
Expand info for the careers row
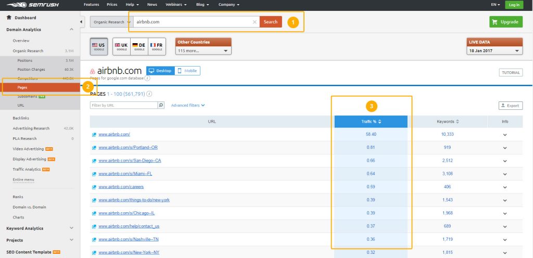505,187
